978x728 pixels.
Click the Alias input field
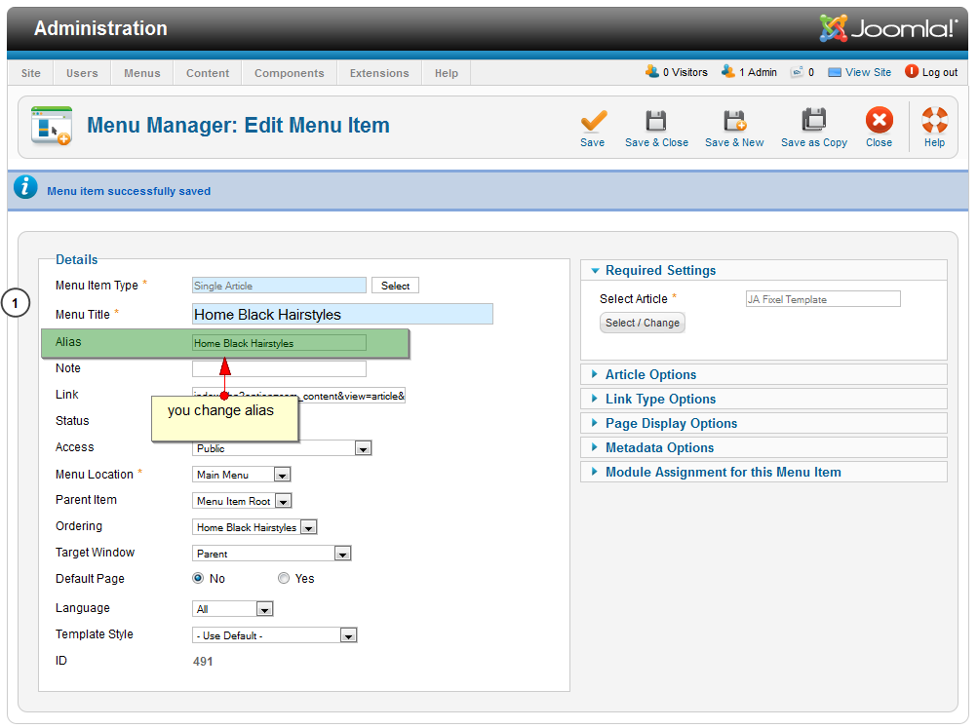(x=279, y=343)
